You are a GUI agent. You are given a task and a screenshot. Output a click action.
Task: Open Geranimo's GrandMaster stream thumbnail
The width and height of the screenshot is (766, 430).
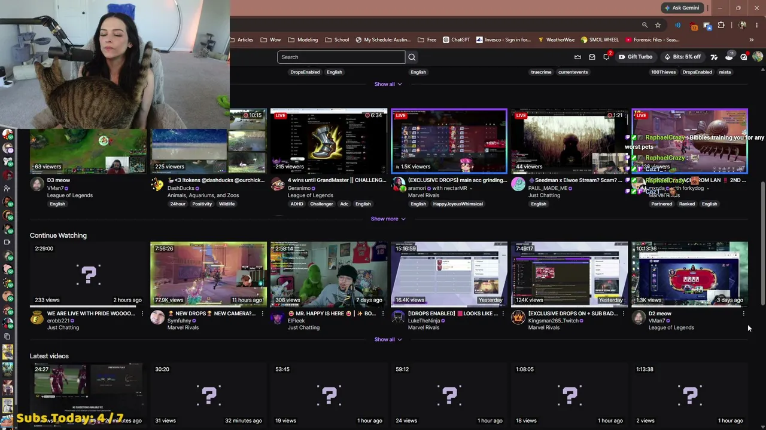(x=329, y=141)
